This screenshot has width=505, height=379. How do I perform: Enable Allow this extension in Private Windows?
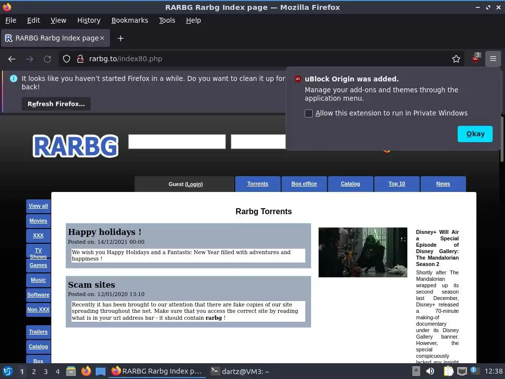pos(309,114)
